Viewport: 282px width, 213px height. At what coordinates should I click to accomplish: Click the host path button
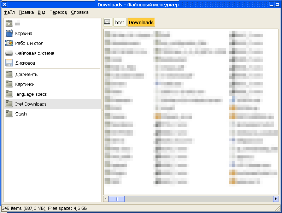click(120, 22)
